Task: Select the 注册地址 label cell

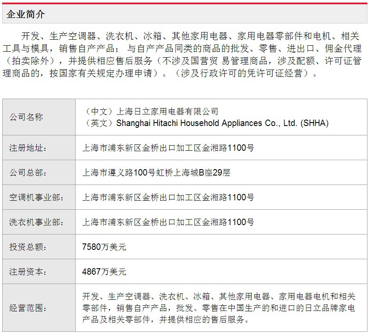Action: coord(39,148)
